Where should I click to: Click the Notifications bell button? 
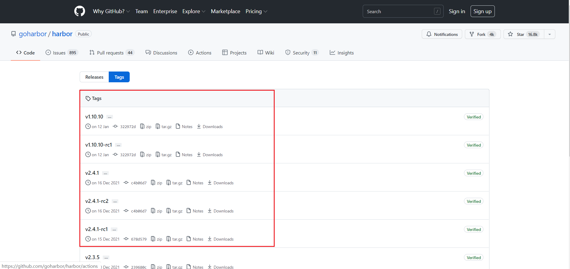(442, 34)
